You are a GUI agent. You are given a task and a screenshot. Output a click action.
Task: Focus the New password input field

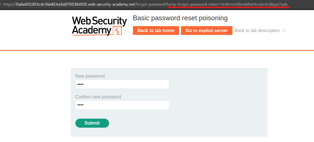coord(122,84)
